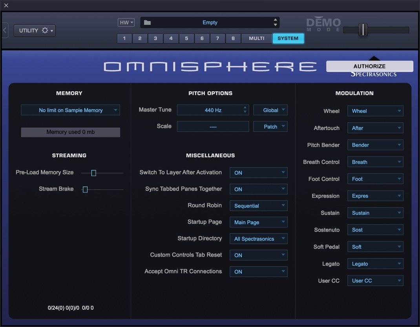
Task: Open the Pitch Bender modulation dropdown
Action: point(375,145)
